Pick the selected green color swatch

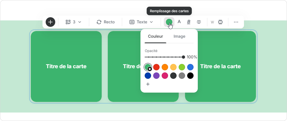[x=148, y=67]
